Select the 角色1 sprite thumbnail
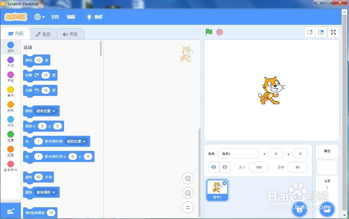 click(x=217, y=190)
